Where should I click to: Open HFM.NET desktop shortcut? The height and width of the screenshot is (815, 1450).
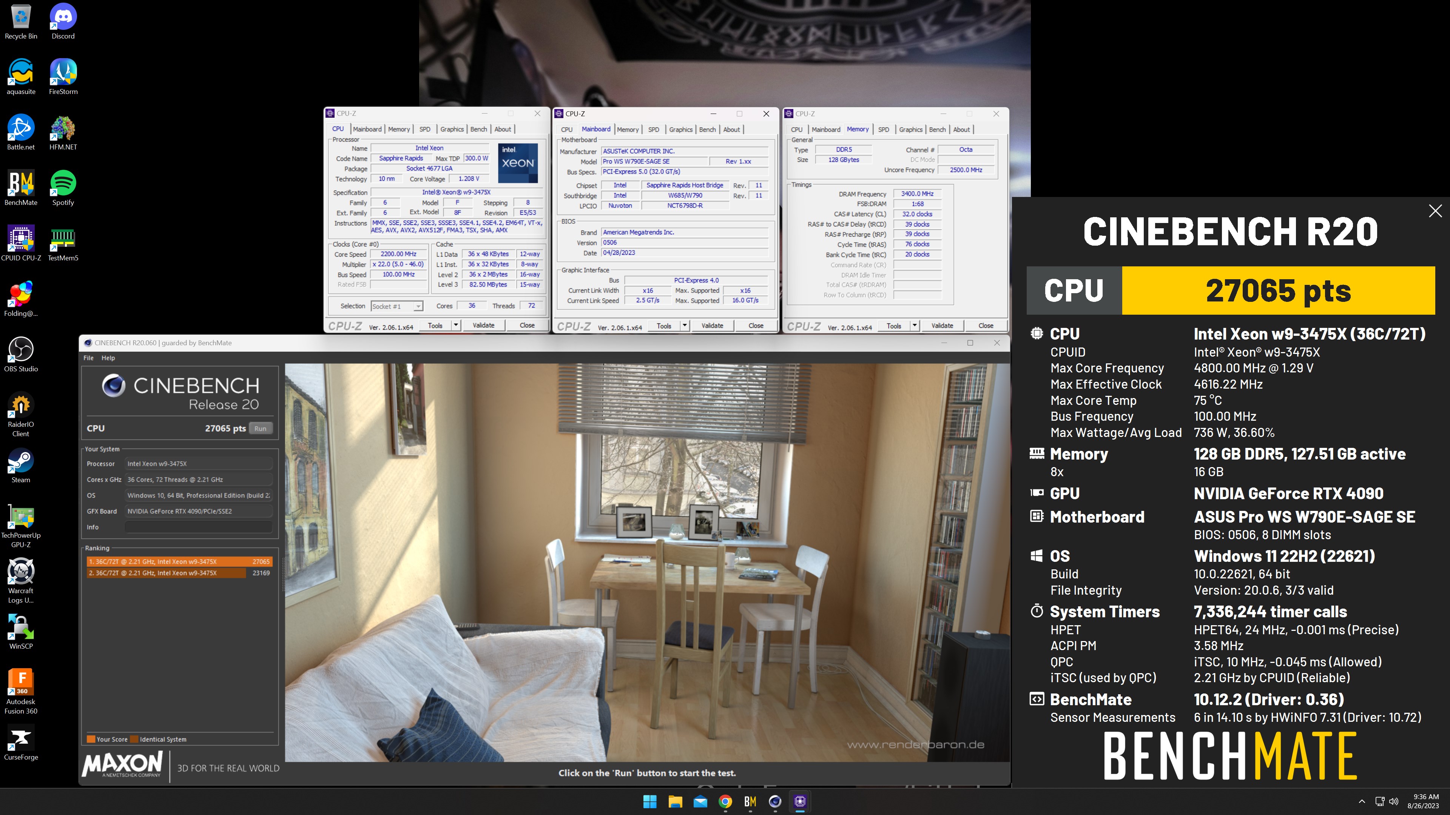point(63,132)
